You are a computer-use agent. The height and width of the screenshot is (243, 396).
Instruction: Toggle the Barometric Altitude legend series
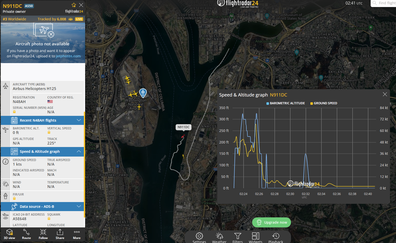(286, 103)
